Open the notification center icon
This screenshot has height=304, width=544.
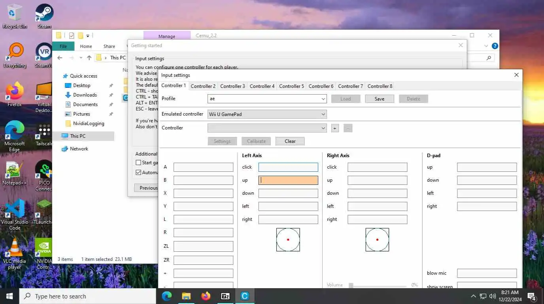coord(532,296)
